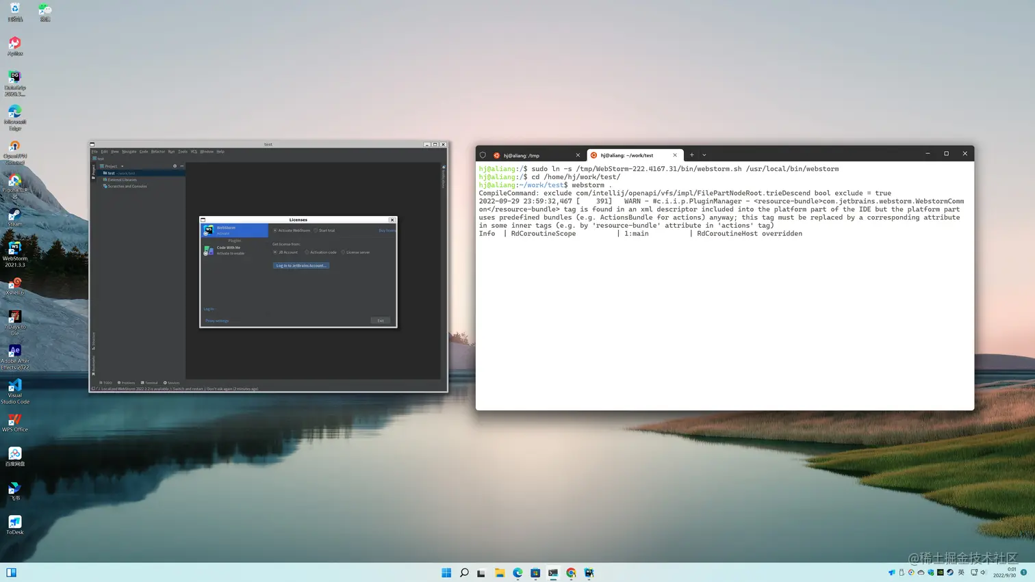1035x582 pixels.
Task: Open the TODO tool window icon
Action: (107, 383)
